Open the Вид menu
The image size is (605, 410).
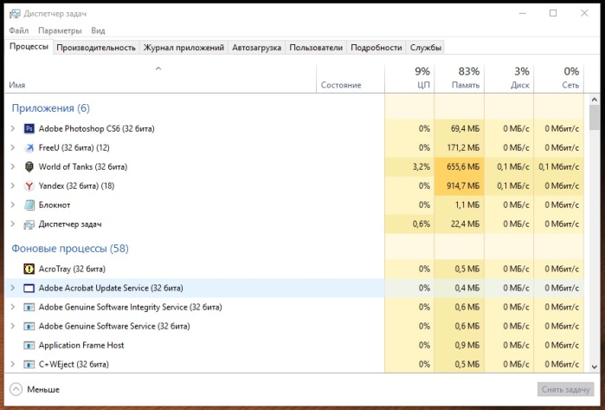98,30
